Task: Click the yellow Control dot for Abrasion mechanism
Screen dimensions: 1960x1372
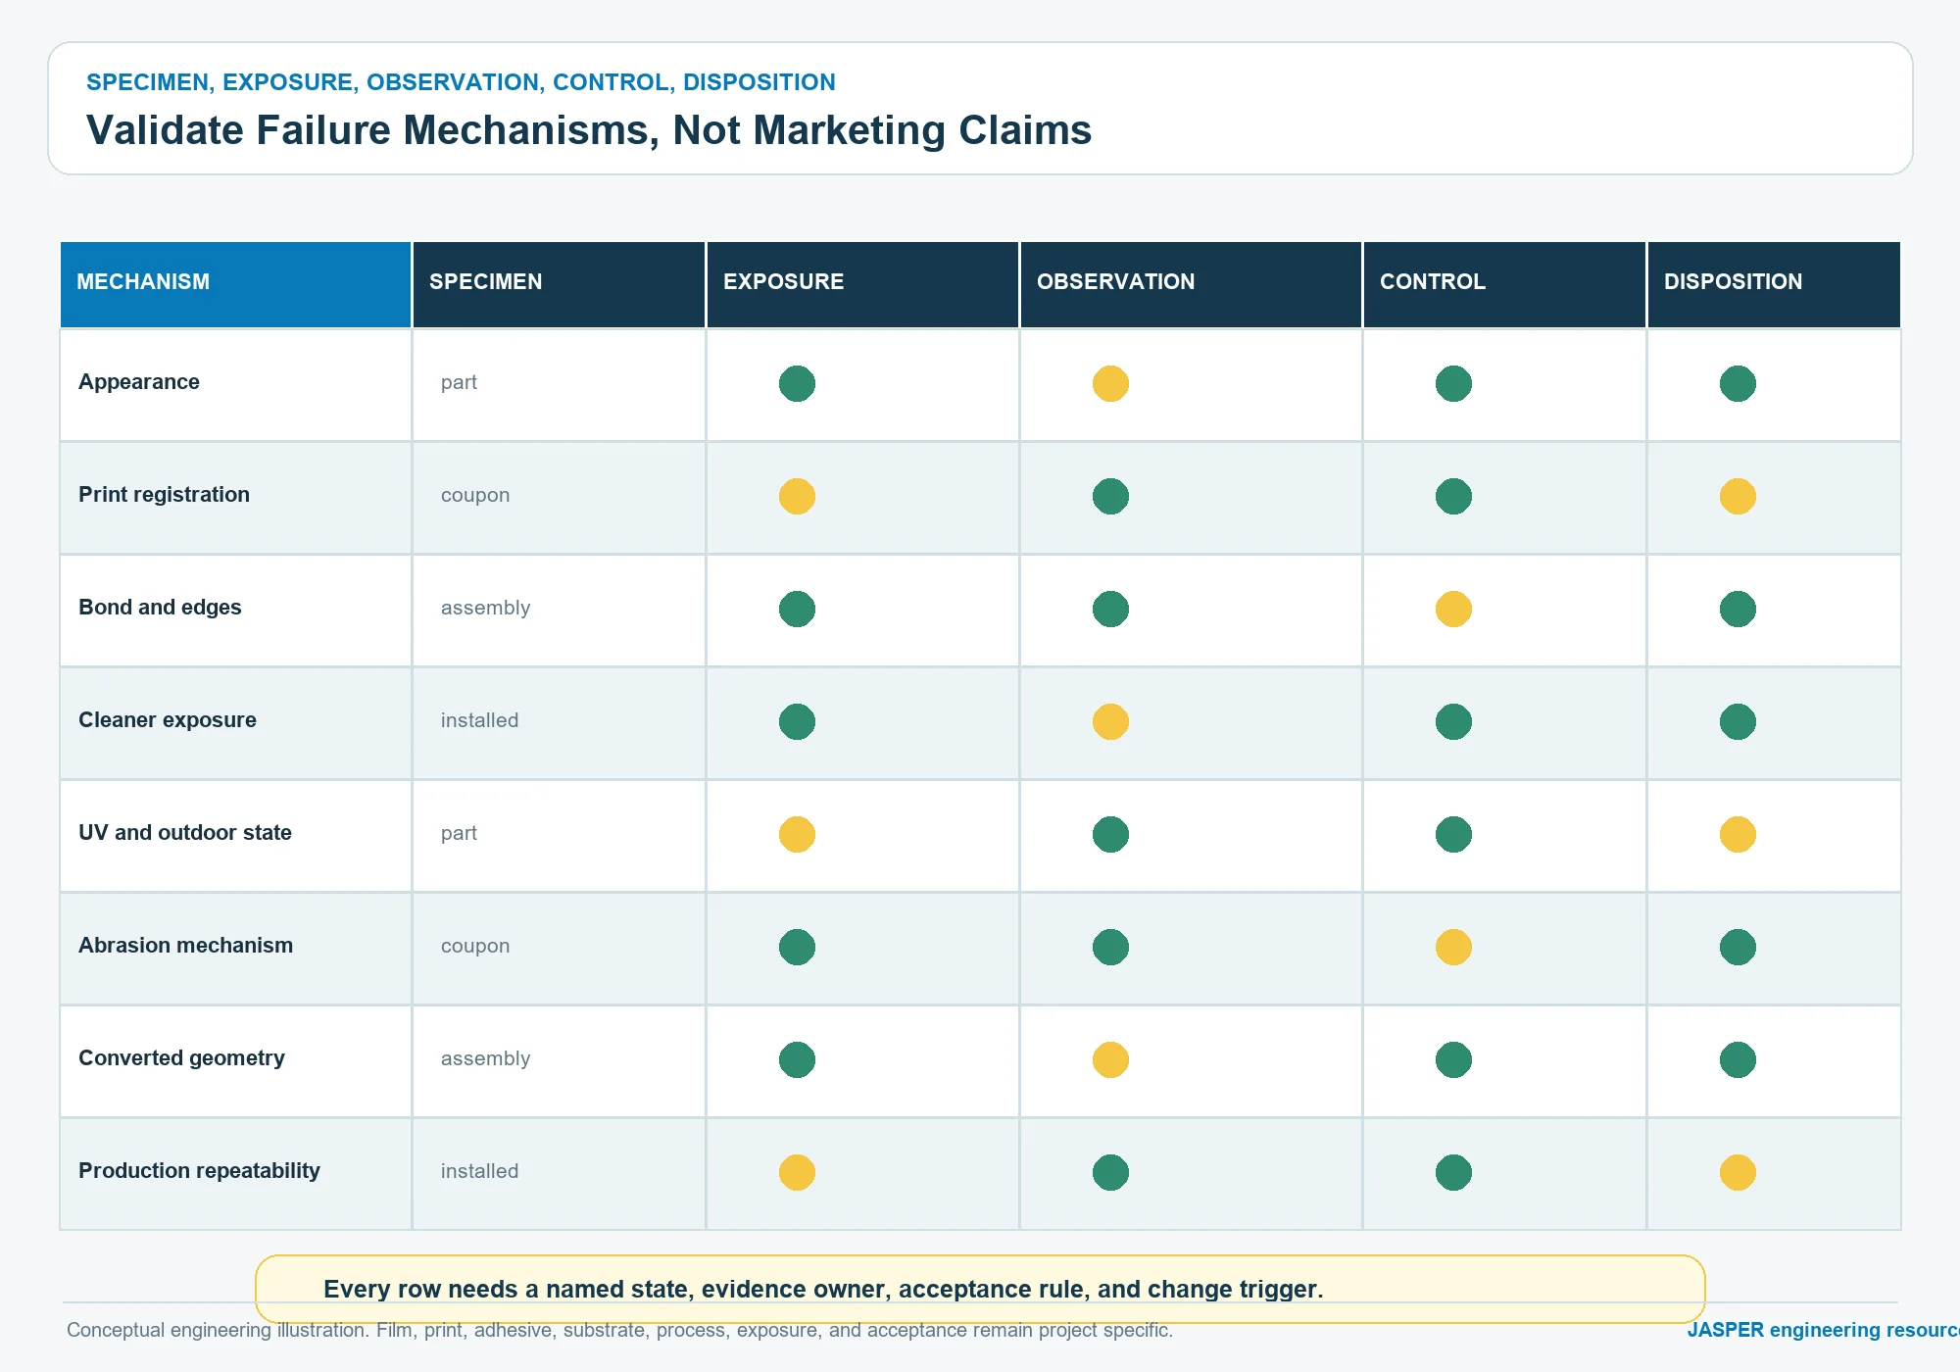Action: [x=1453, y=947]
